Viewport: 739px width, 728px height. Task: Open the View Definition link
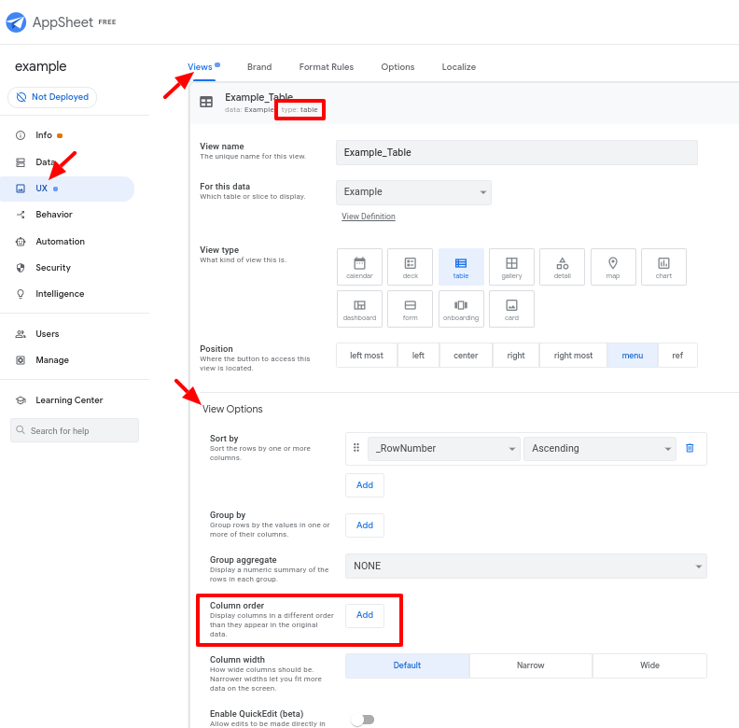coord(368,217)
